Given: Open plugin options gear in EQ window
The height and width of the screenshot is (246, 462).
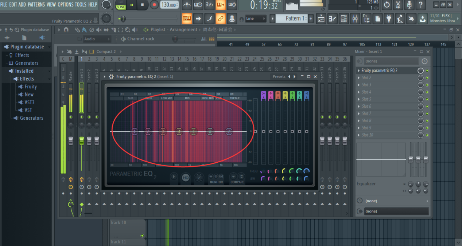Looking at the screenshot, I should coord(111,76).
